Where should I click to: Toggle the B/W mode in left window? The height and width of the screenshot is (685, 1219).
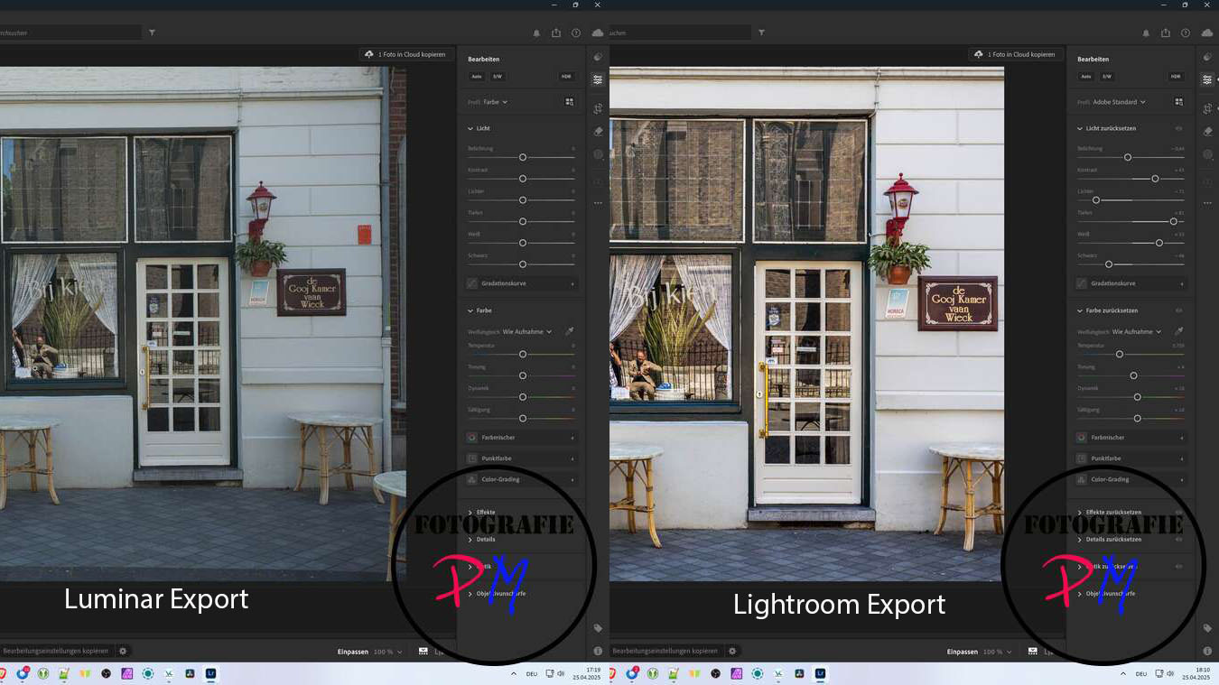pyautogui.click(x=498, y=77)
